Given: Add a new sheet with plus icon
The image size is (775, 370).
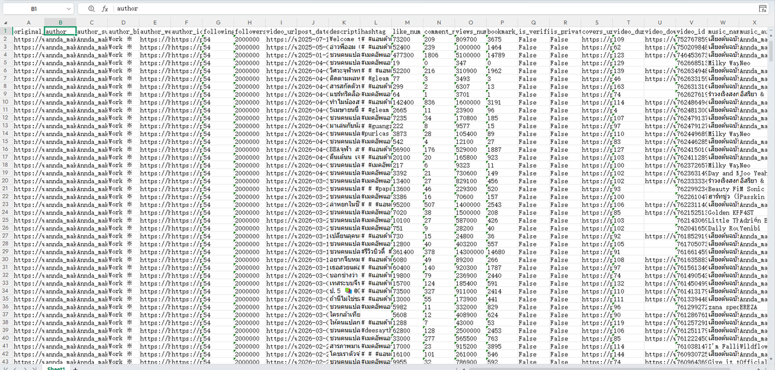Looking at the screenshot, I should click(76, 368).
